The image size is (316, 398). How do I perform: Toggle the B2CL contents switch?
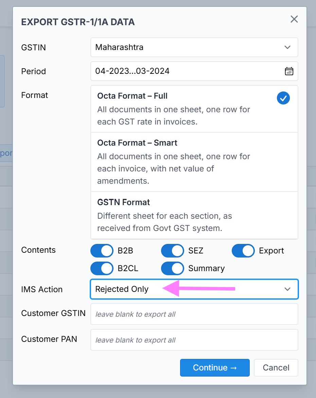[x=102, y=268]
